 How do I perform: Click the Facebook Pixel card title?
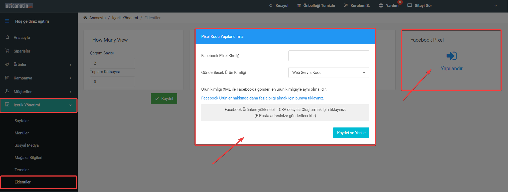427,40
